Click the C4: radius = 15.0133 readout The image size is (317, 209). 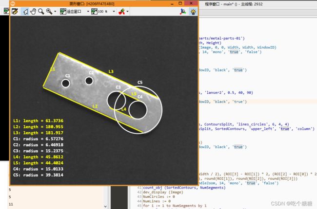[38, 169]
